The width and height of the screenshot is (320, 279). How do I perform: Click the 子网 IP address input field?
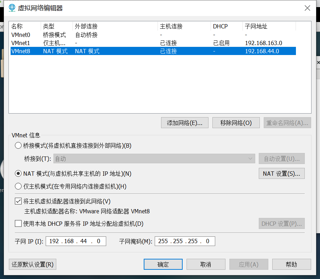[75, 241]
